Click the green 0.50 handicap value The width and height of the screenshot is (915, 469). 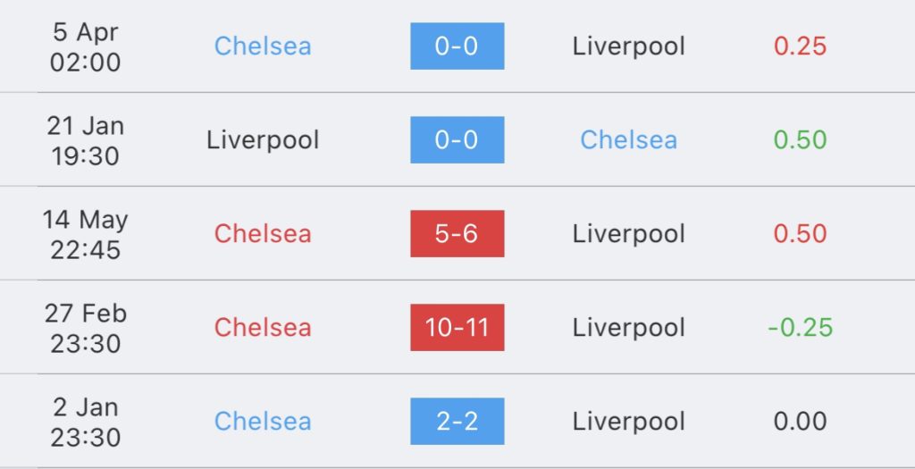coord(800,140)
